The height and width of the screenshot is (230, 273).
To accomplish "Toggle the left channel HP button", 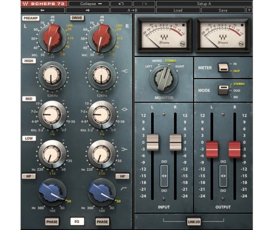I will pyautogui.click(x=29, y=176).
